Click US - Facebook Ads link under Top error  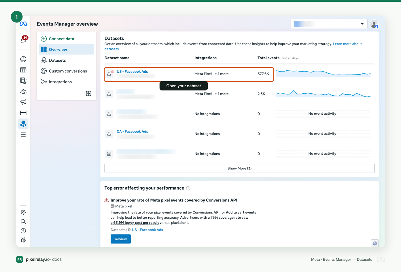[147, 230]
